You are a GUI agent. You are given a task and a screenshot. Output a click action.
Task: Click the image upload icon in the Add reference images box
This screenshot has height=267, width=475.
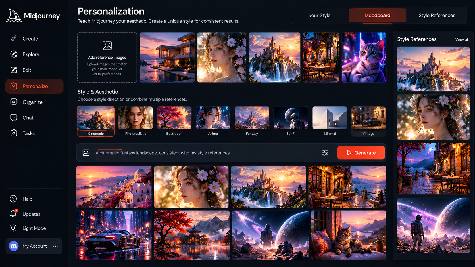[x=107, y=46]
